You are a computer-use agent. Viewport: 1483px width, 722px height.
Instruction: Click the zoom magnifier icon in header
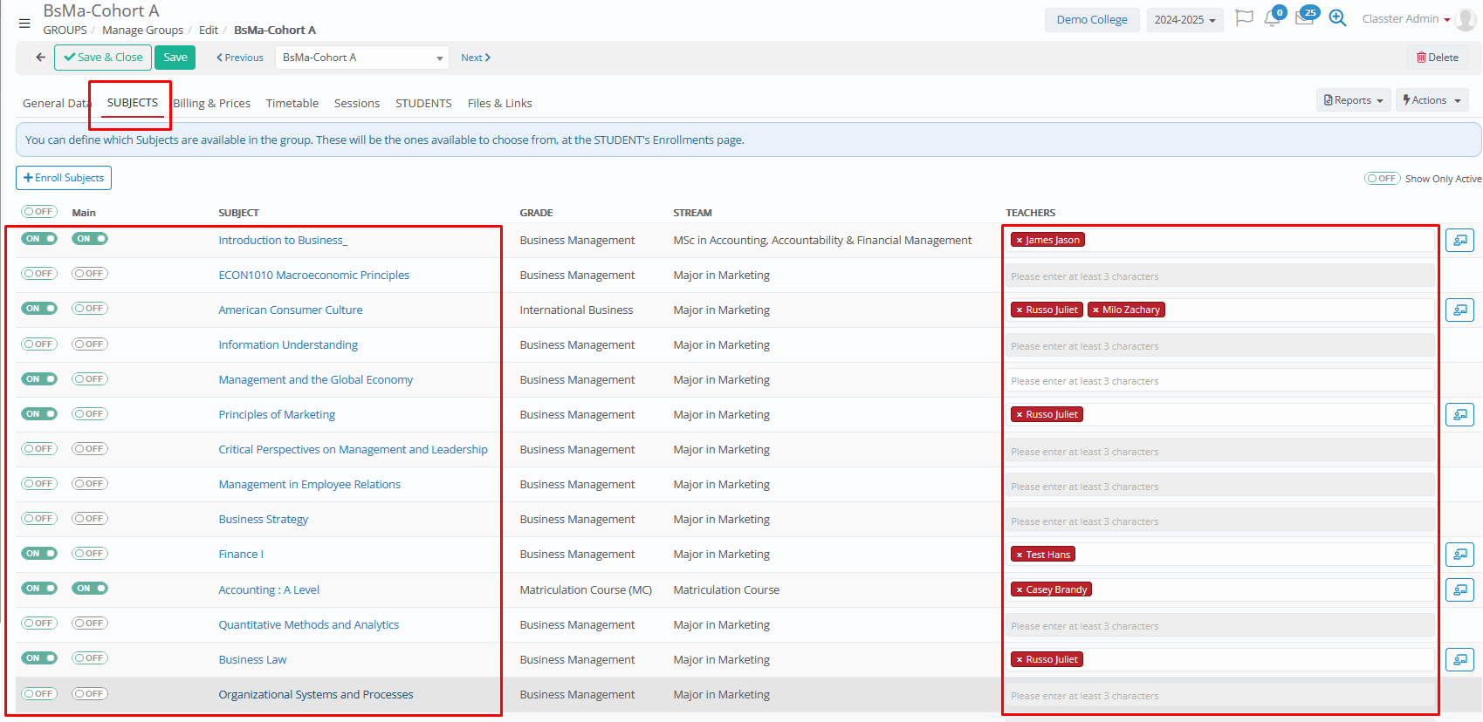pos(1337,18)
